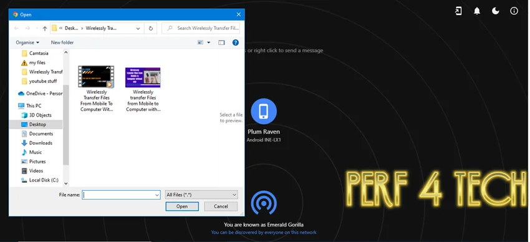
Task: Open the Wirelessly Transf folder in the sidebar
Action: coord(42,72)
